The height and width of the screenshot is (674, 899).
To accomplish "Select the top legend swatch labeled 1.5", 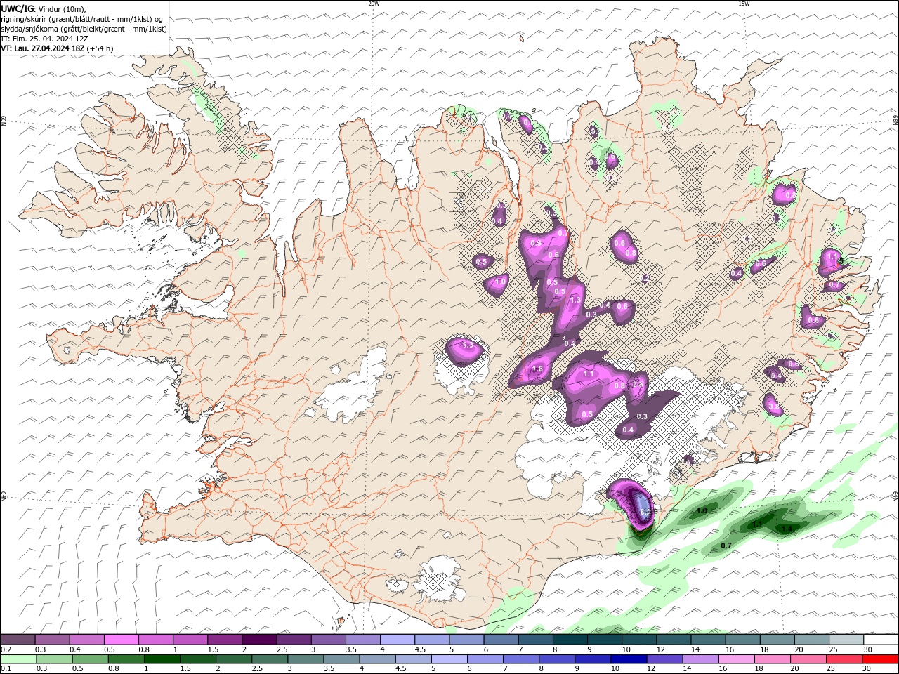I will (225, 640).
